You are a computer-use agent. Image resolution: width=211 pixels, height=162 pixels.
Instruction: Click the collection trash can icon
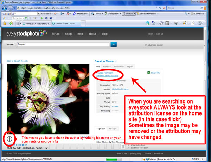[x=123, y=147]
